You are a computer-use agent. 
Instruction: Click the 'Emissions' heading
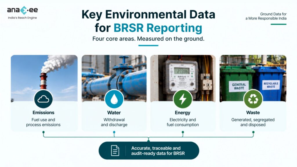click(44, 112)
